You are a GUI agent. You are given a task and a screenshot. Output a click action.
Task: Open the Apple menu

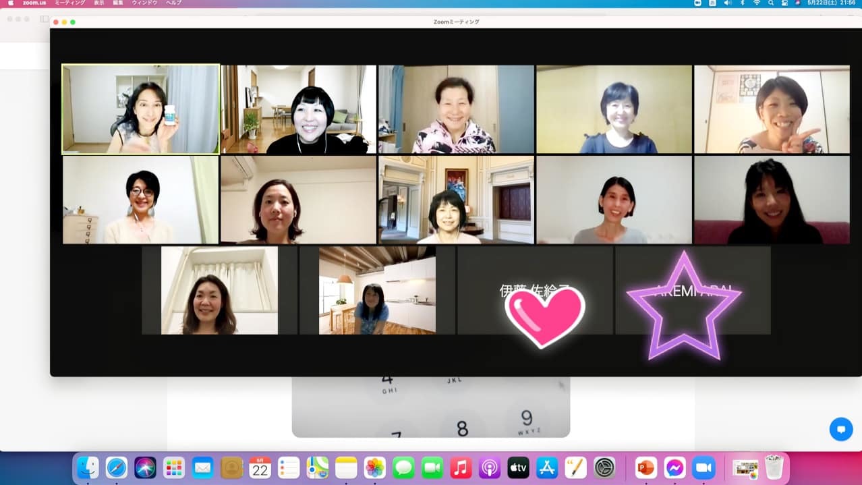10,3
